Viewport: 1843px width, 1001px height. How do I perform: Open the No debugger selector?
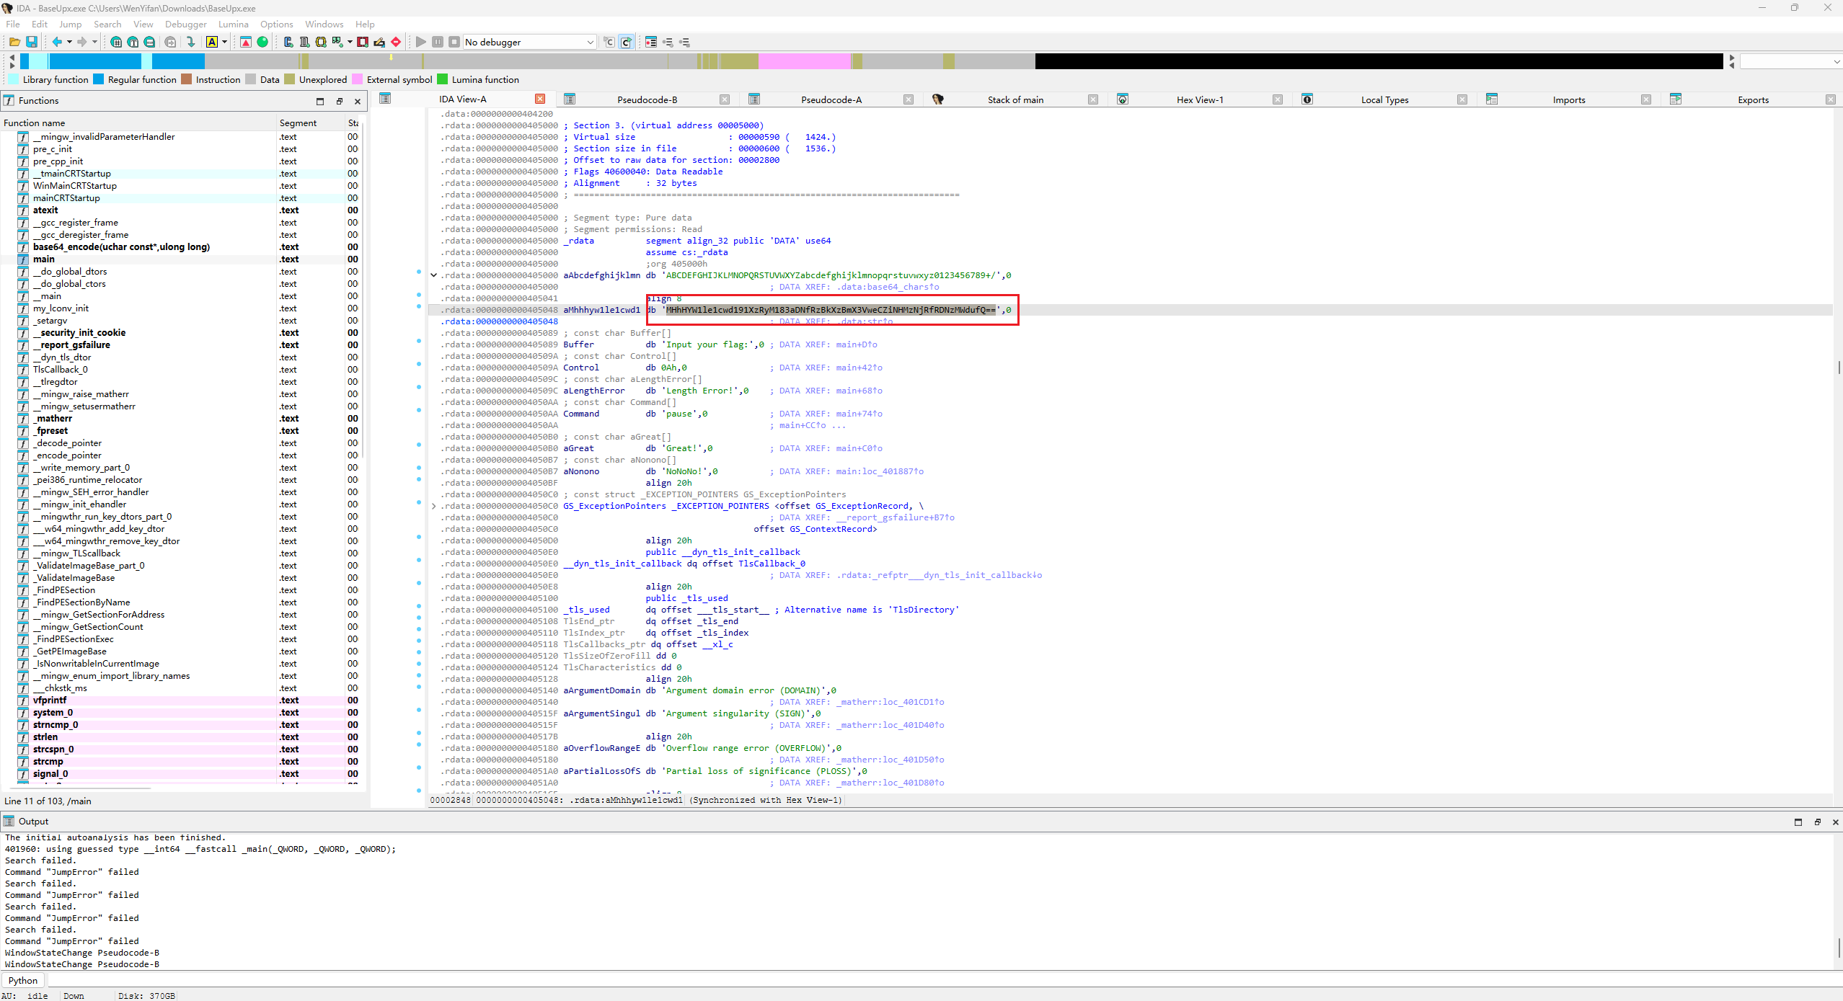click(x=529, y=42)
